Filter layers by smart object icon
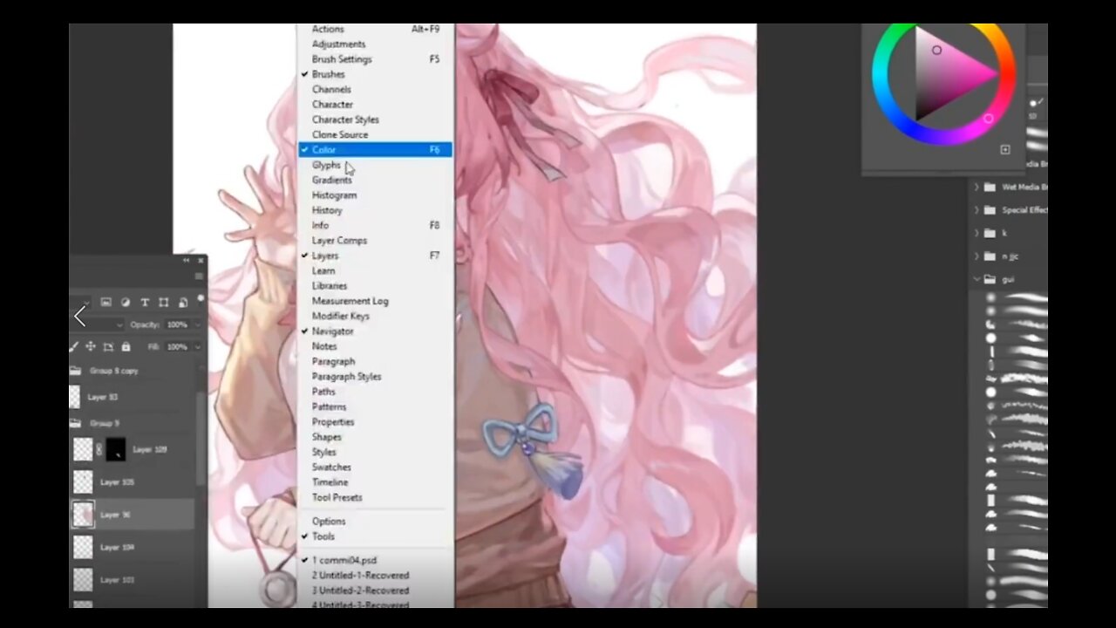Viewport: 1116px width, 628px height. 183,303
